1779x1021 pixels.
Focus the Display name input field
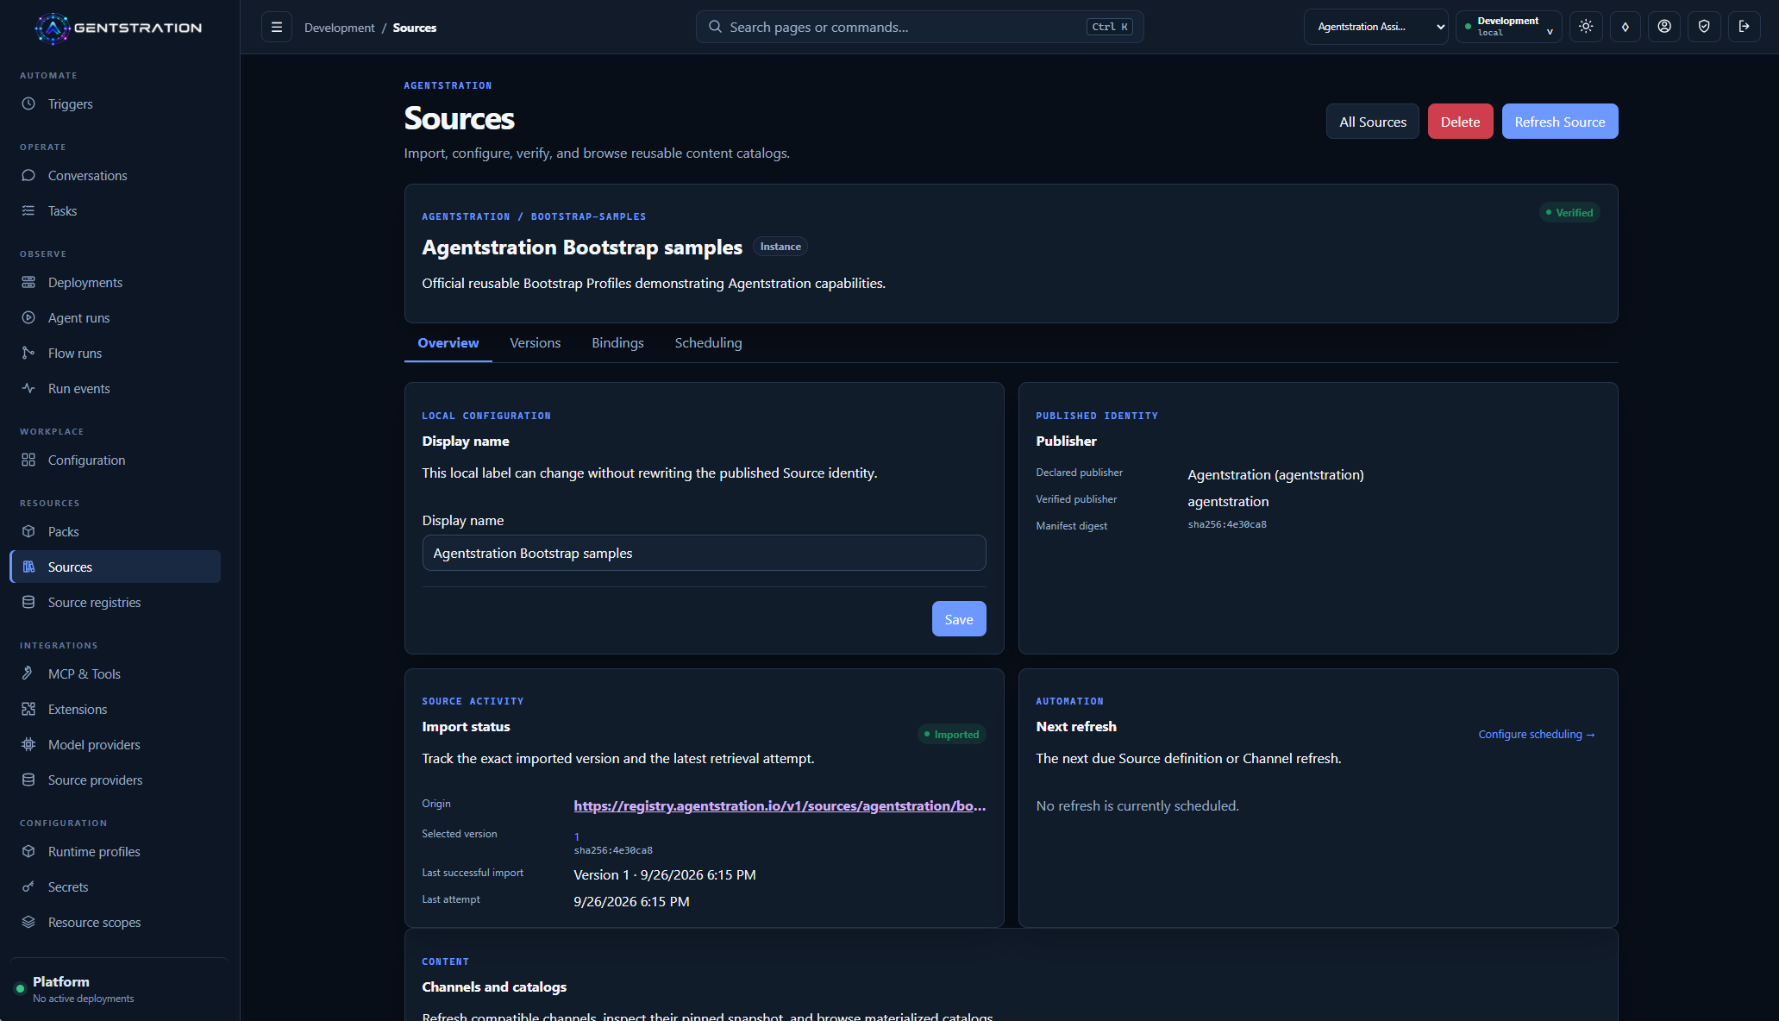[x=704, y=553]
